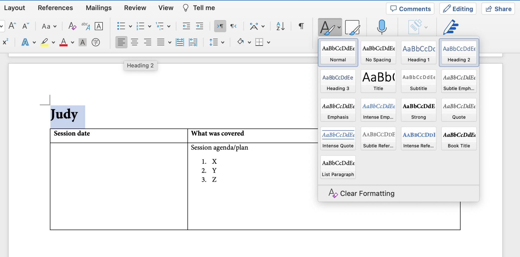Expand the bullet list options chevron
The height and width of the screenshot is (257, 520).
point(130,26)
